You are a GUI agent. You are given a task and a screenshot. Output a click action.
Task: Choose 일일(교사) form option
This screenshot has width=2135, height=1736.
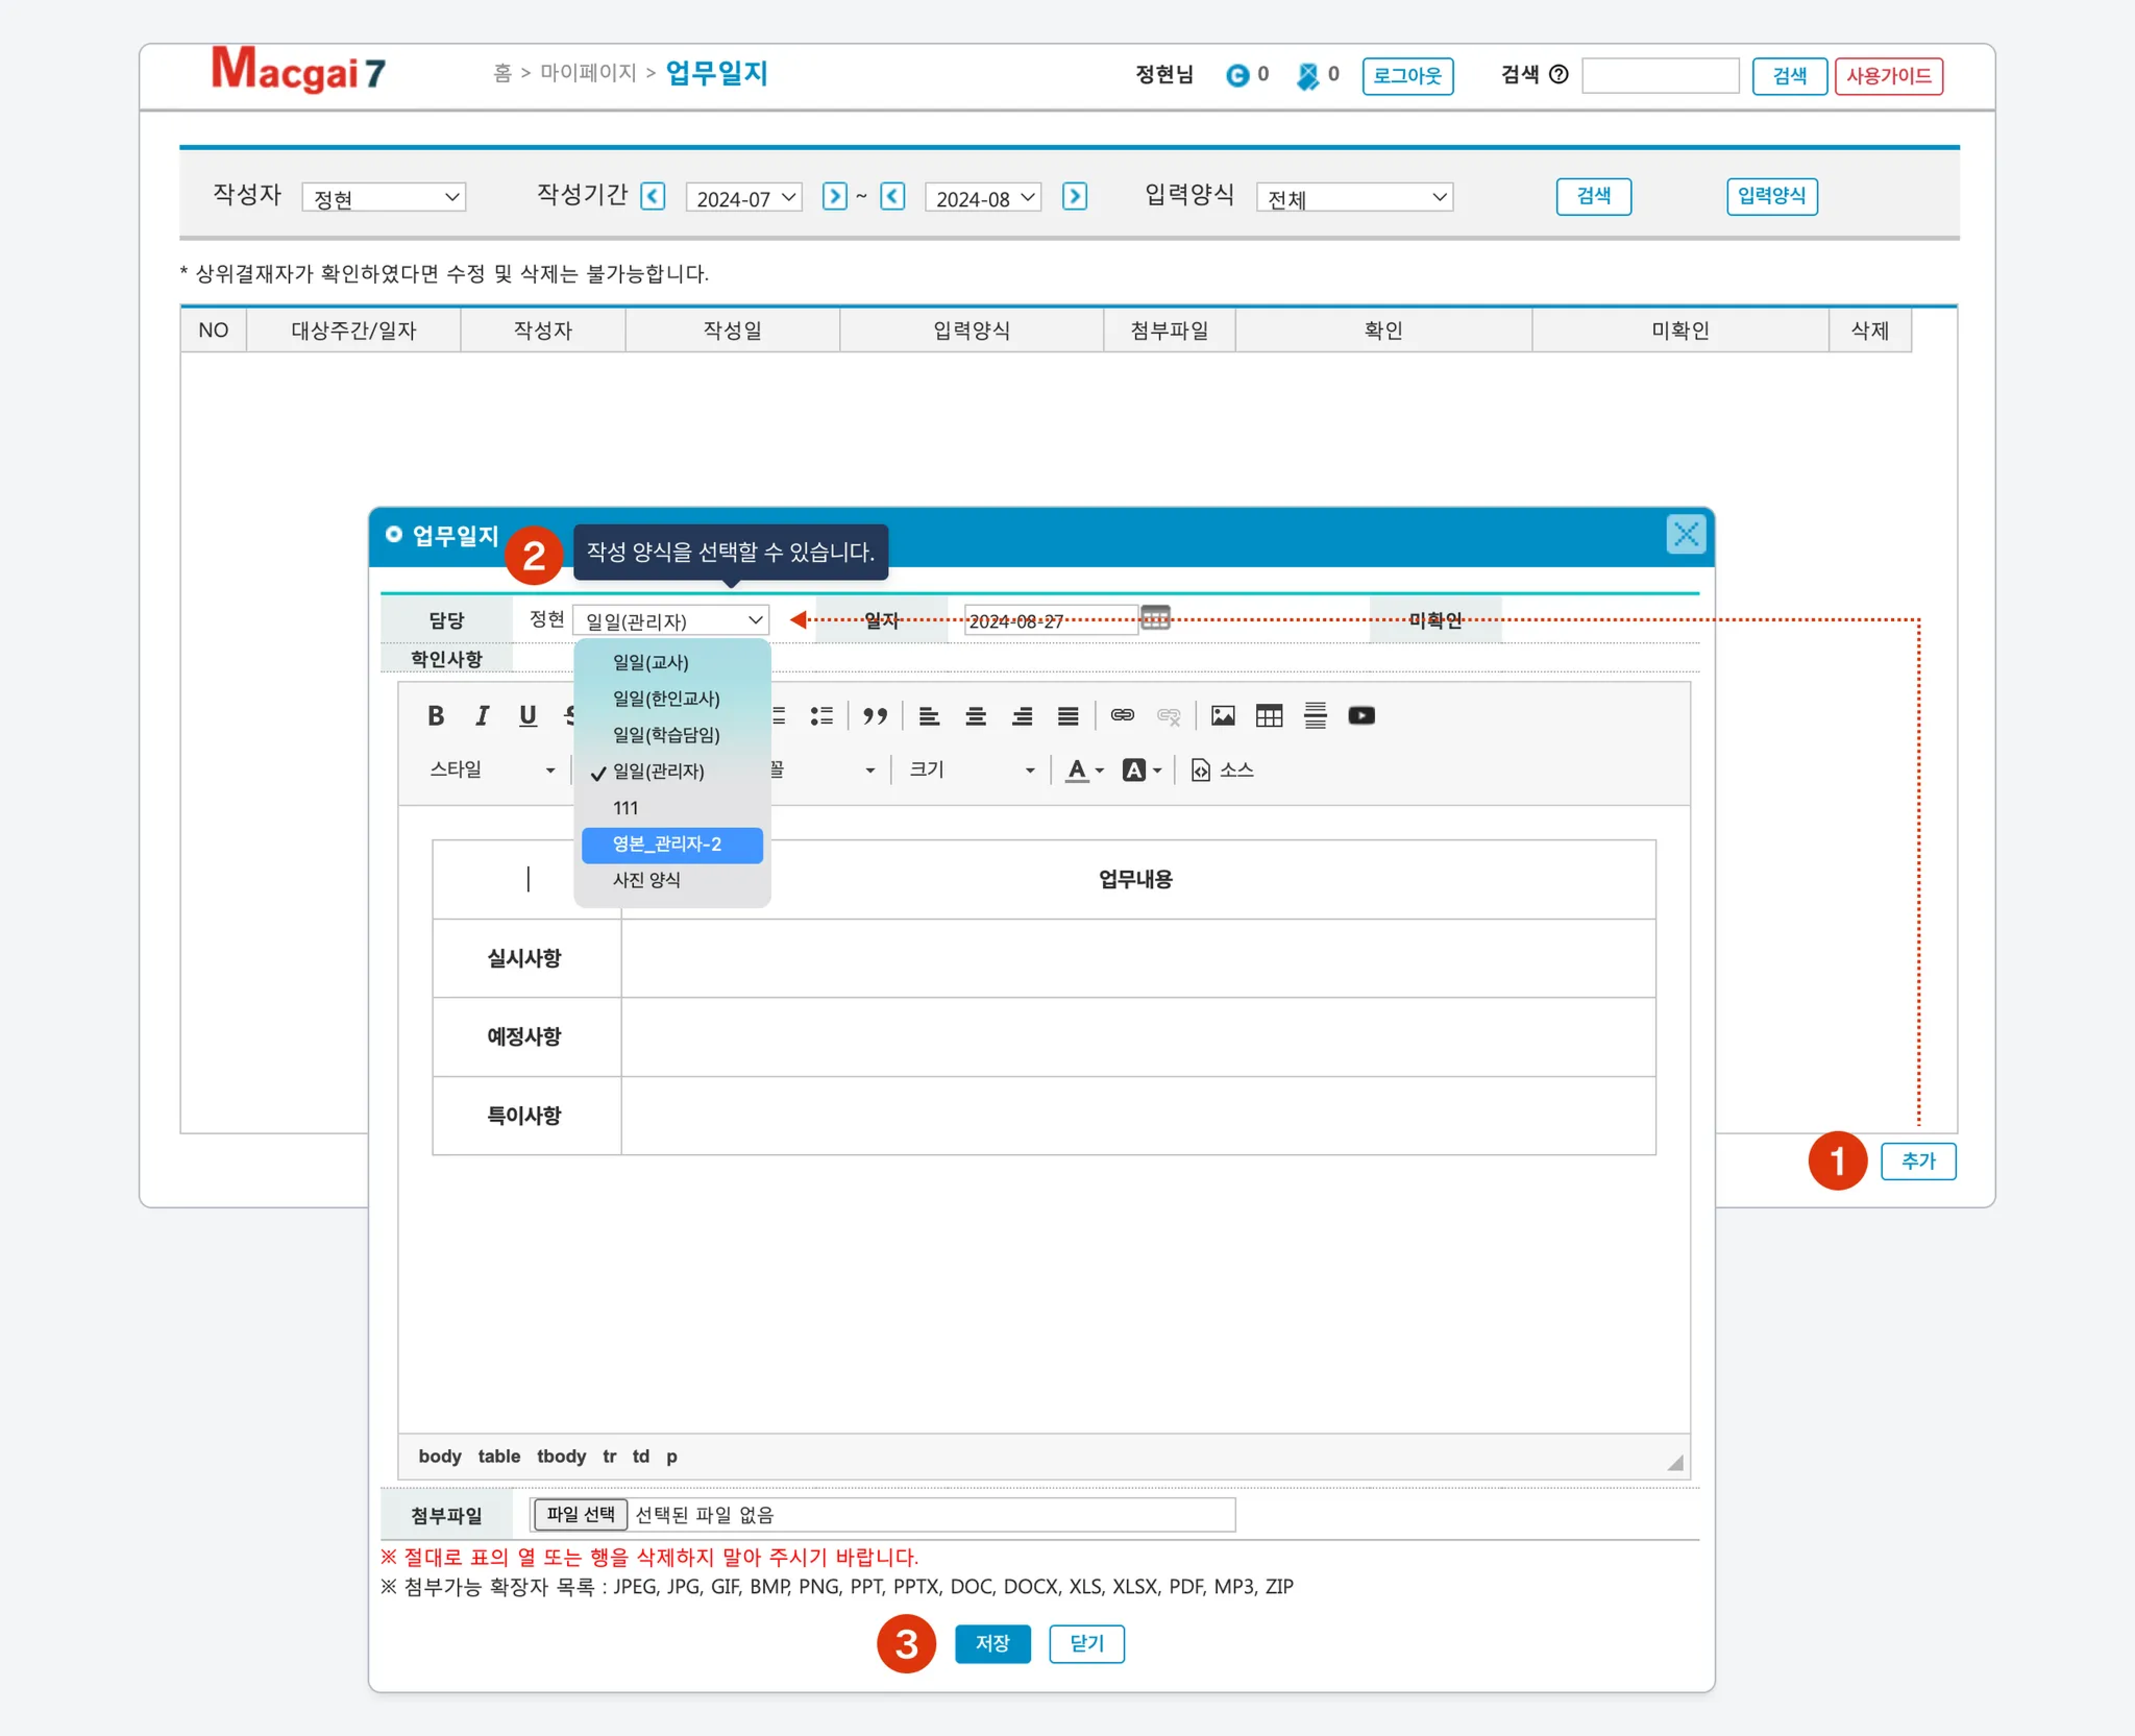click(651, 662)
